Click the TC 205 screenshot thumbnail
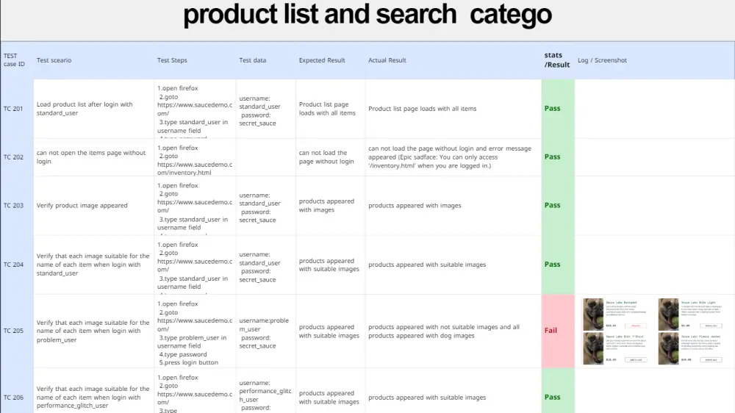735x413 pixels. coord(653,331)
